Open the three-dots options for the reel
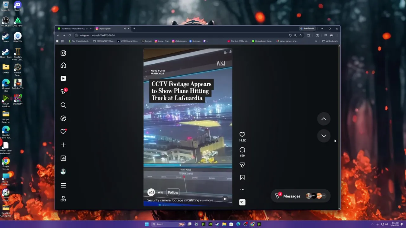 click(242, 190)
